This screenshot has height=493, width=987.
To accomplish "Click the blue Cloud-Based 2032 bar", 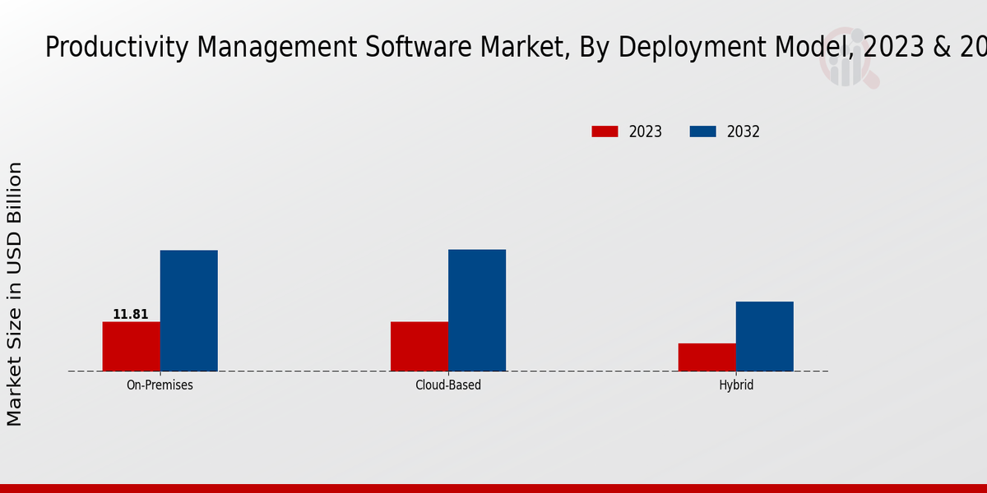I will pyautogui.click(x=476, y=311).
